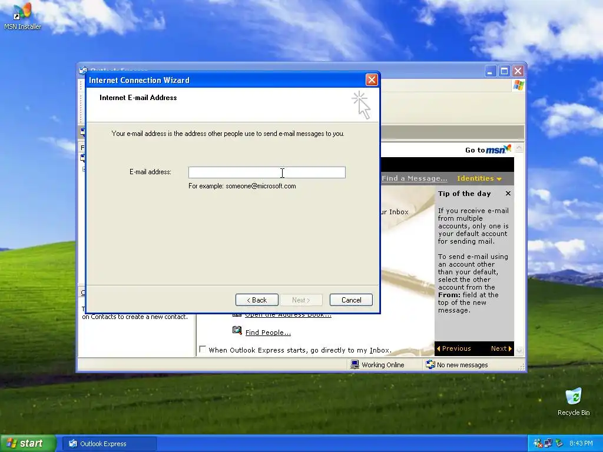Viewport: 603px width, 452px height.
Task: Click the Safely Remove Hardware tray icon
Action: coord(559,443)
